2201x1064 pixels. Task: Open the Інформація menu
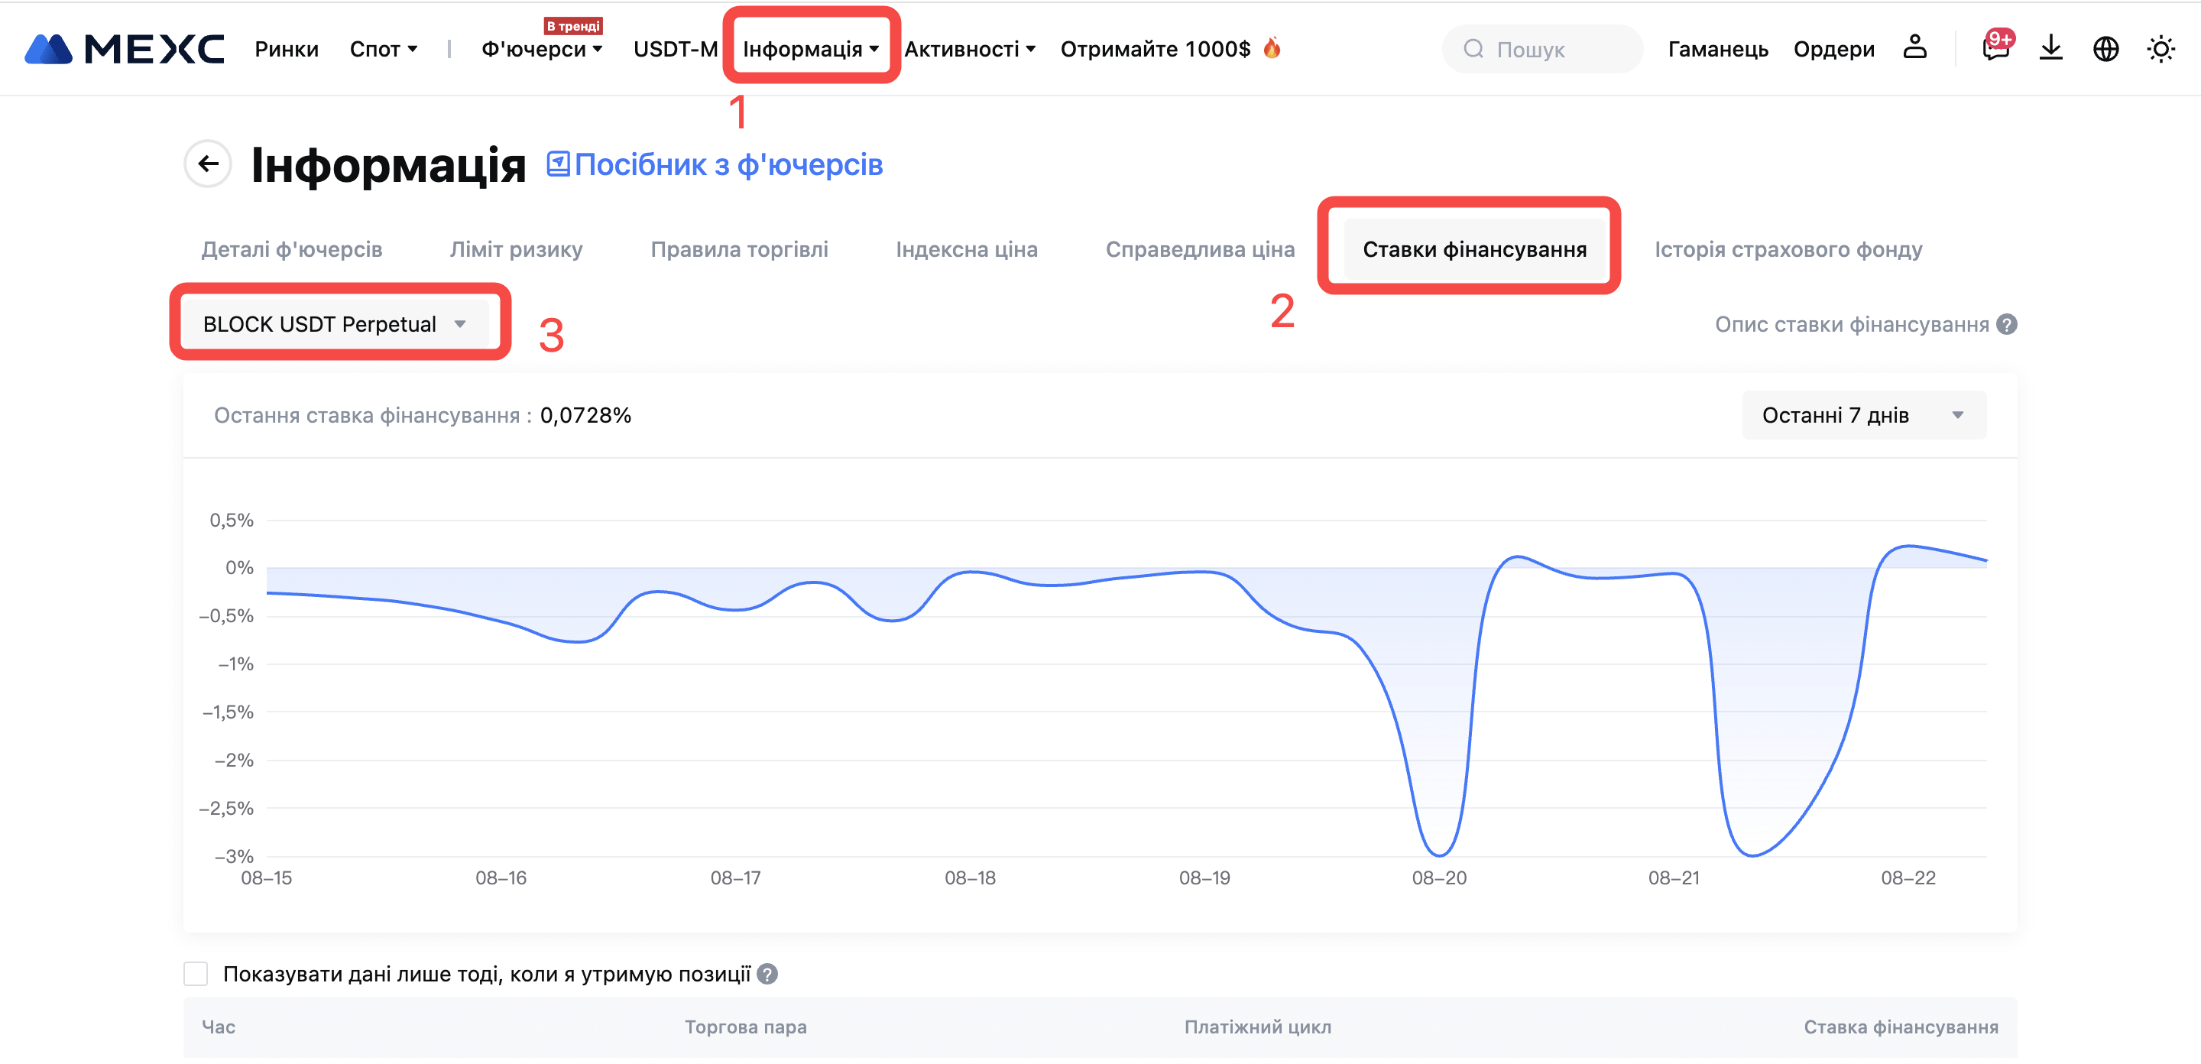coord(810,49)
